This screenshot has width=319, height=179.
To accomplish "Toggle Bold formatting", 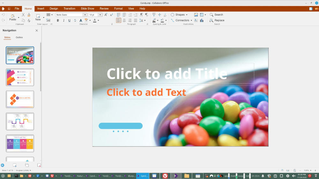I will [58, 20].
